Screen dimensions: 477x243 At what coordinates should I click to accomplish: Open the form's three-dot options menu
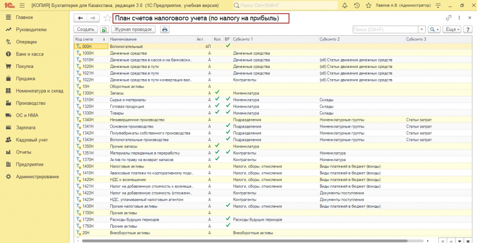459,18
